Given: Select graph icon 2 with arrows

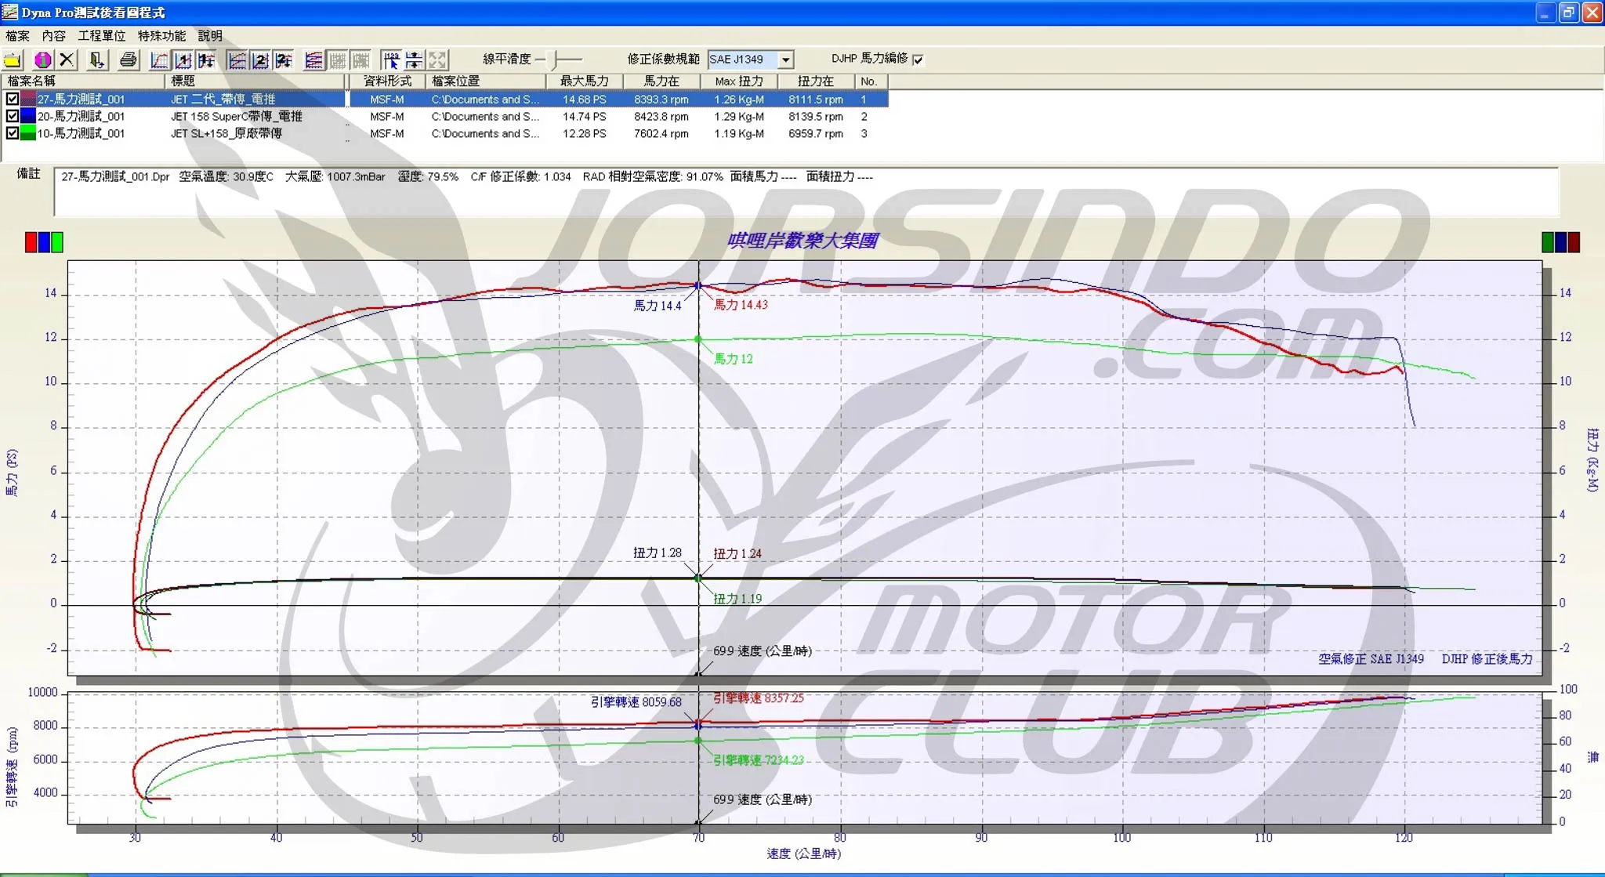Looking at the screenshot, I should 284,60.
